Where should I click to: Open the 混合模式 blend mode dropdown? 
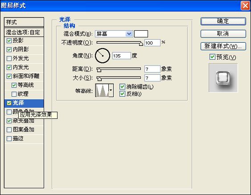(114, 34)
